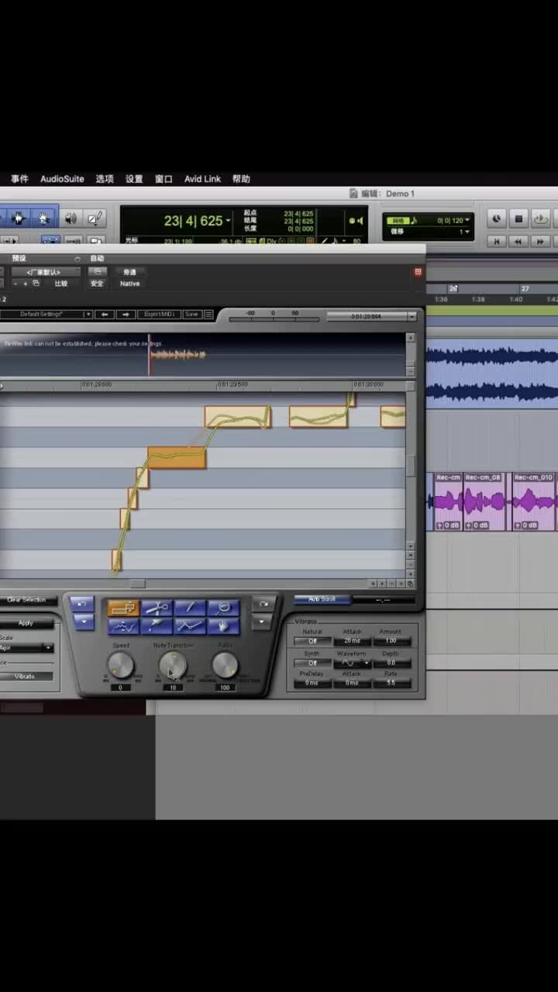Select the Pro Tools Pencil tool

[95, 219]
